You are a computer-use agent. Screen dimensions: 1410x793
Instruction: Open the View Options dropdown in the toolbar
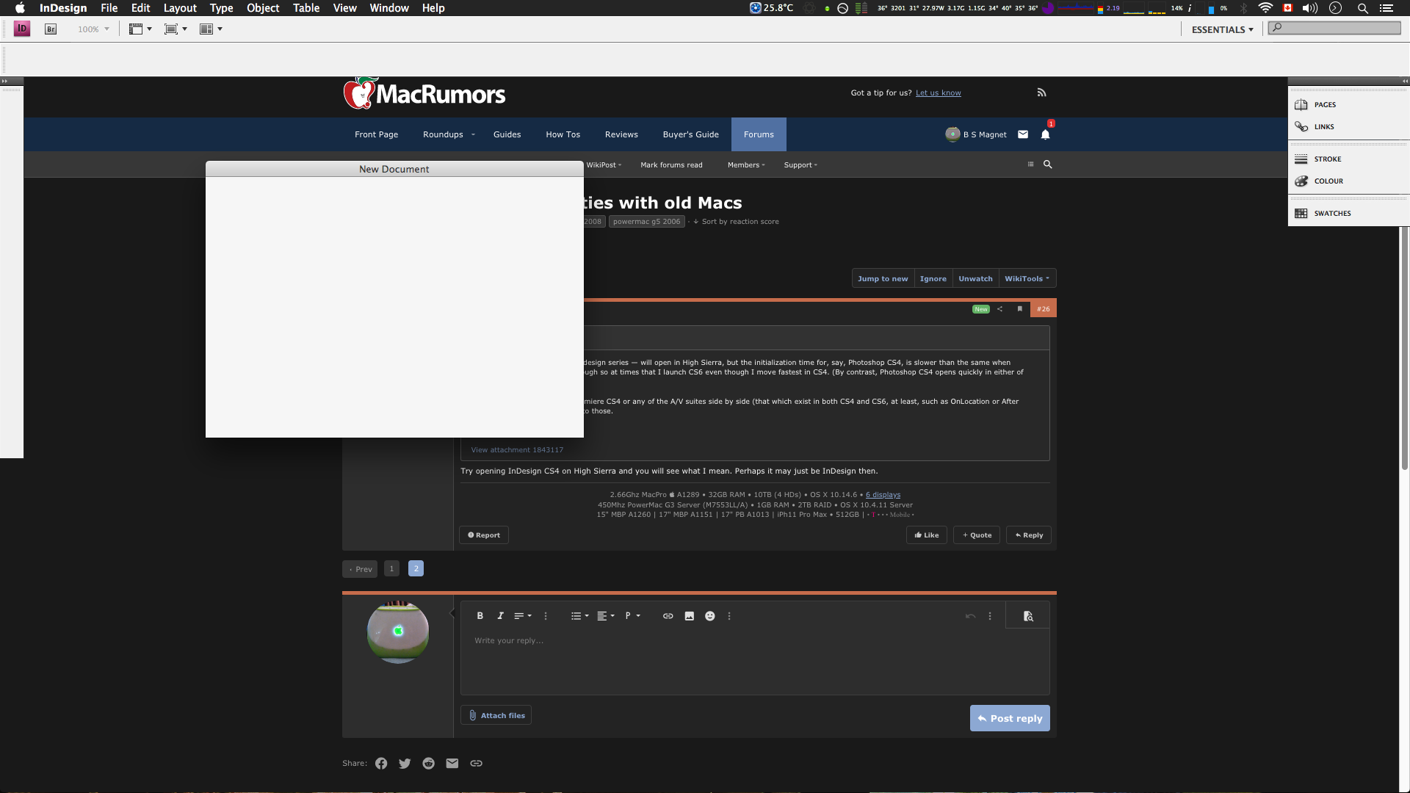[140, 29]
